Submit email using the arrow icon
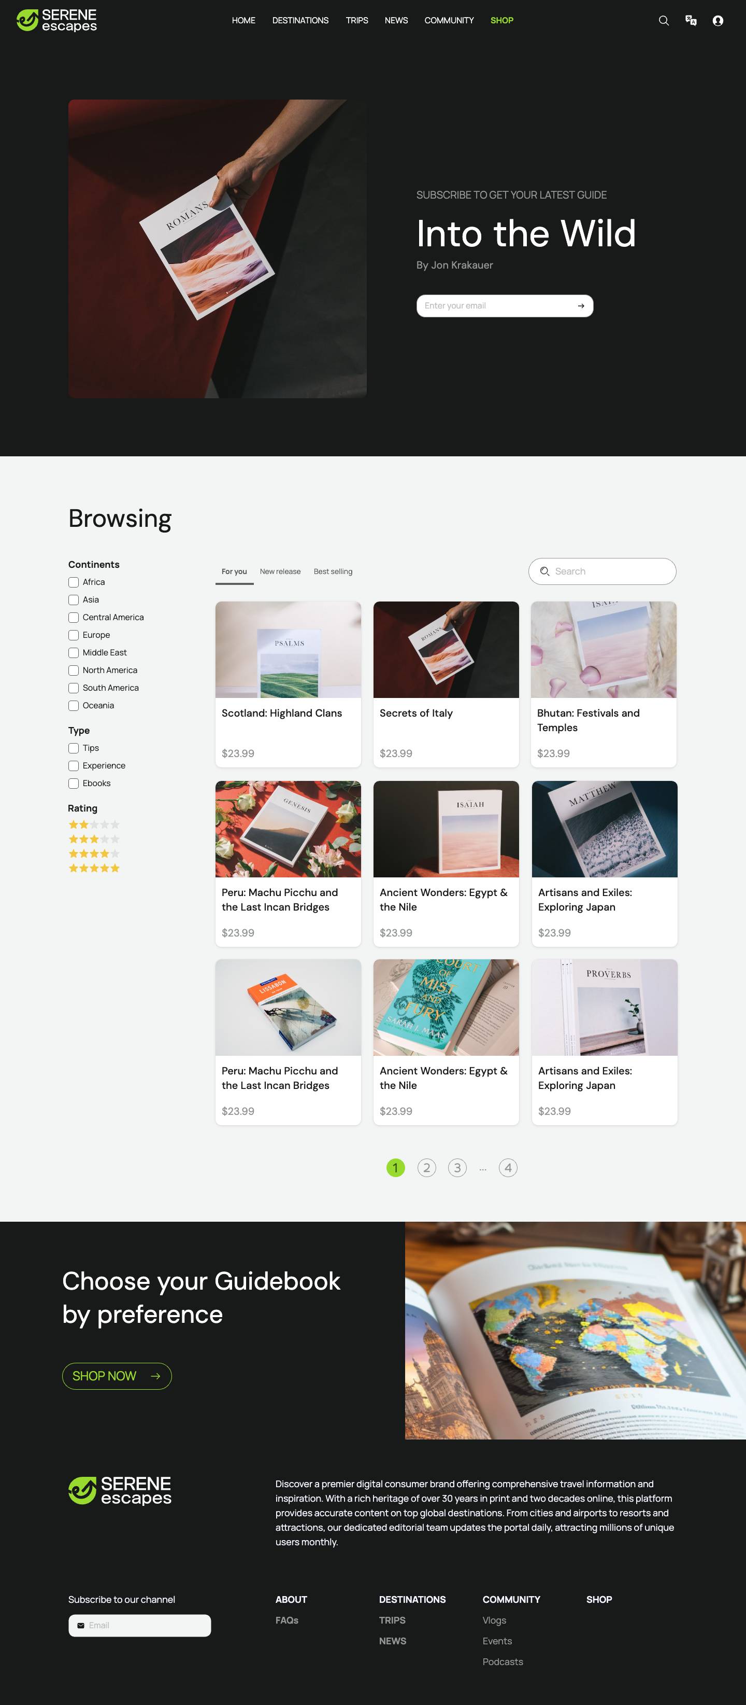Screen dimensions: 746x1705 pyautogui.click(x=581, y=306)
